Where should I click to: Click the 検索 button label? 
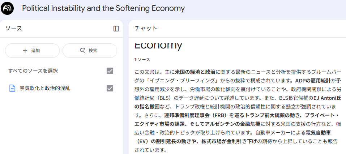click(x=93, y=51)
